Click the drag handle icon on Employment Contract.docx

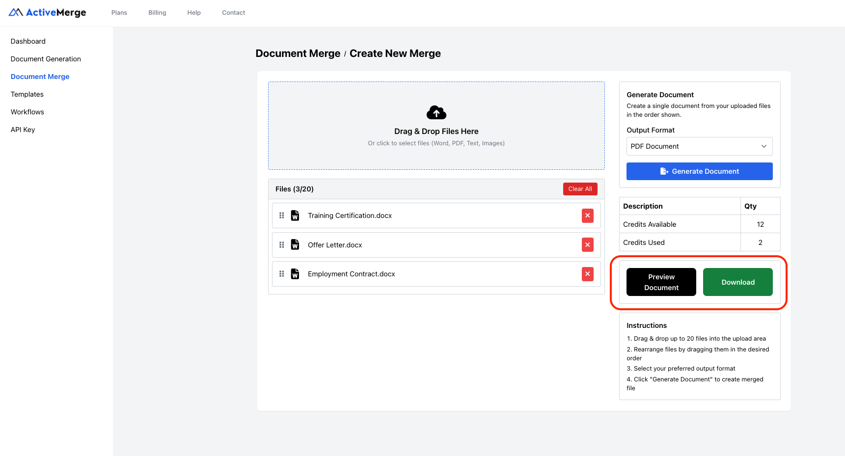coord(282,274)
